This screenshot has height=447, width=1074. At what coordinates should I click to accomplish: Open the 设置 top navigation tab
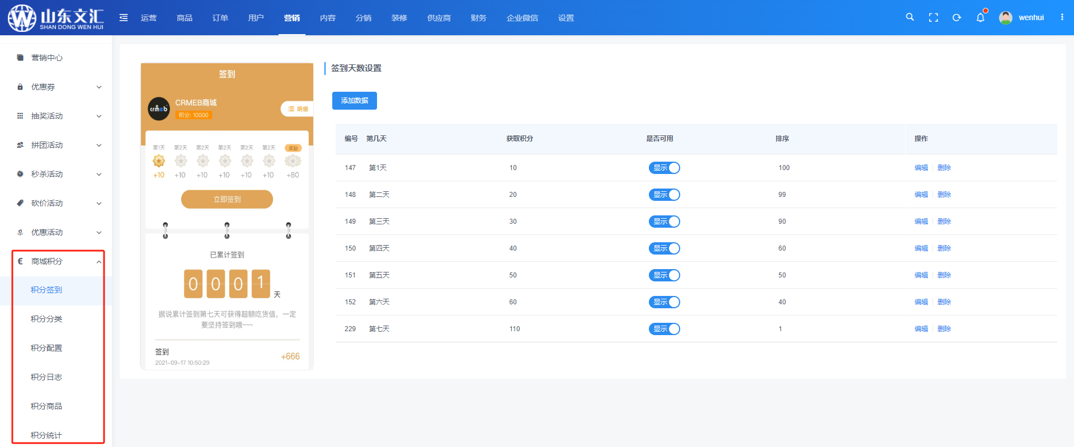point(566,18)
